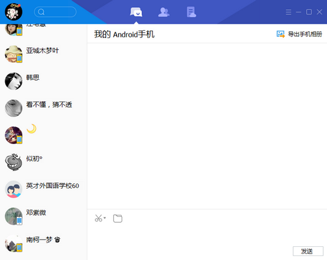327x260 pixels.
Task: Click 导出手机相册 export album button
Action: tap(300, 34)
